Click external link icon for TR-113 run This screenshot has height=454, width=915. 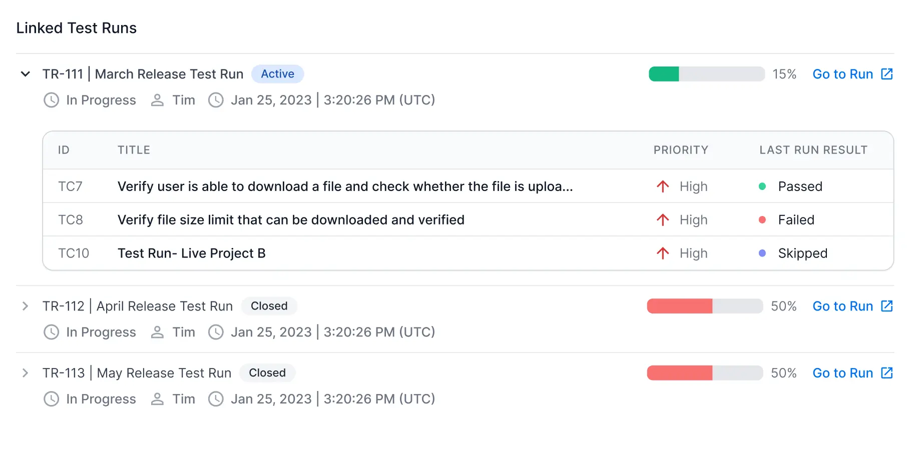click(x=886, y=373)
